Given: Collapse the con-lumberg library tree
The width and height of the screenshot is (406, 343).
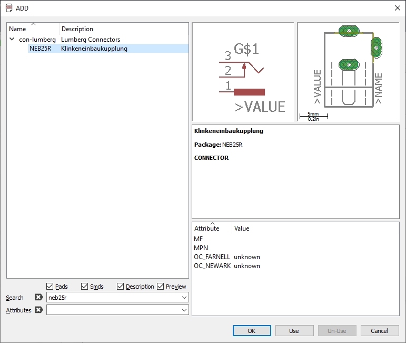Looking at the screenshot, I should pos(12,40).
